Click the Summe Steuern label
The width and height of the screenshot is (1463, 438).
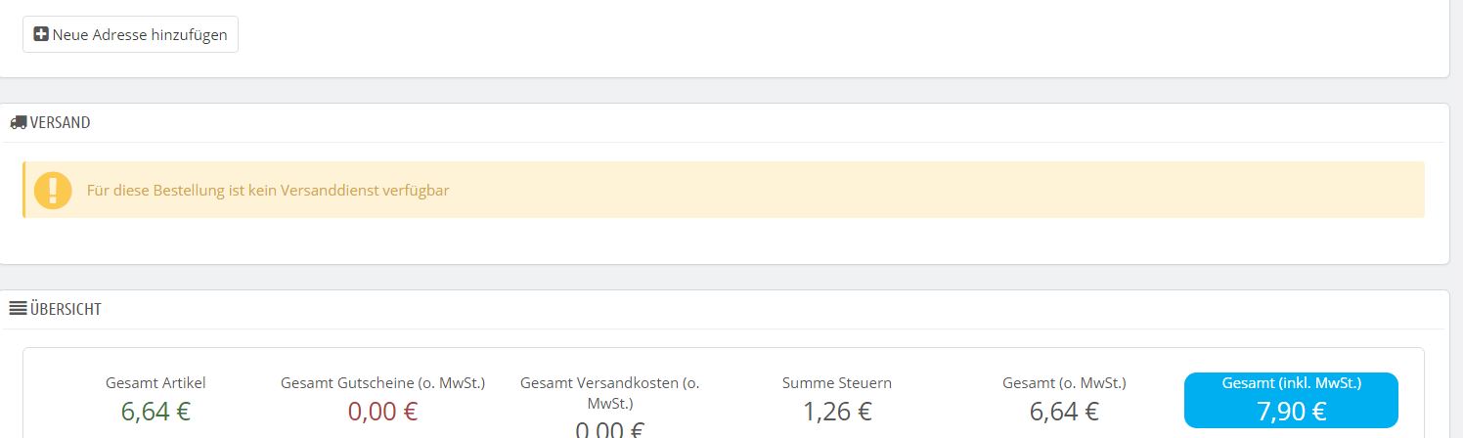click(837, 383)
